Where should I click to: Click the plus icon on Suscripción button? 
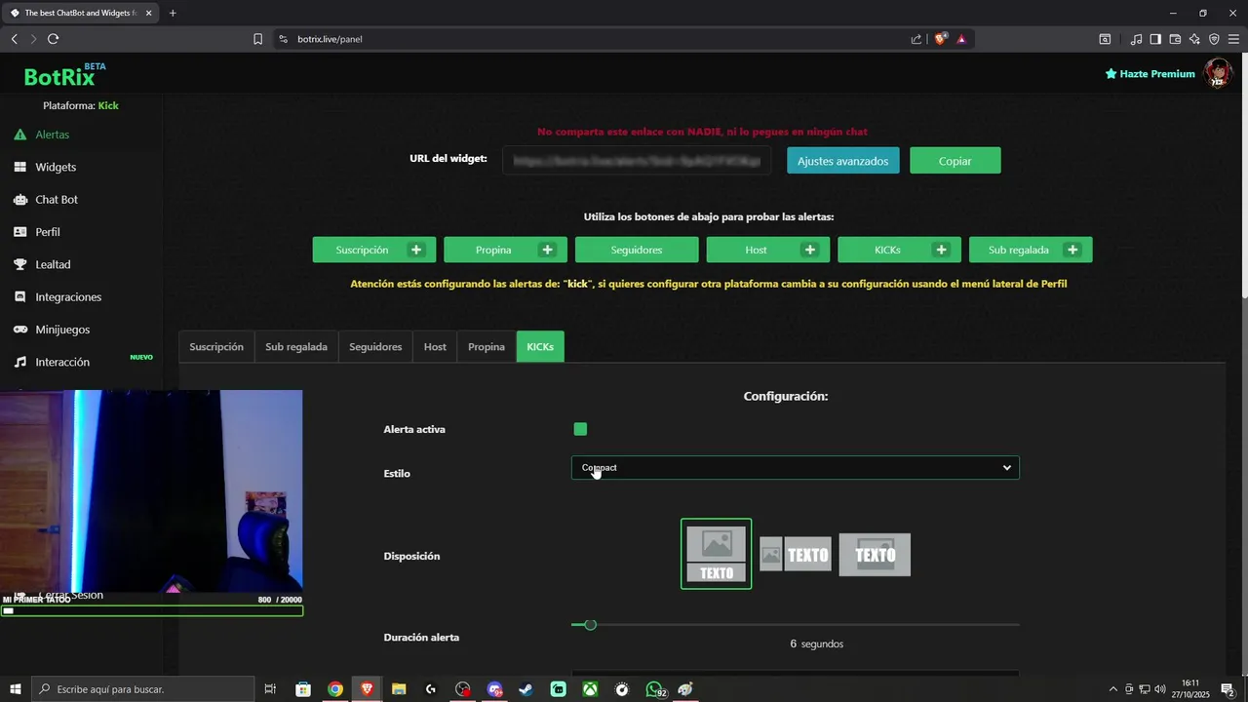pos(416,250)
